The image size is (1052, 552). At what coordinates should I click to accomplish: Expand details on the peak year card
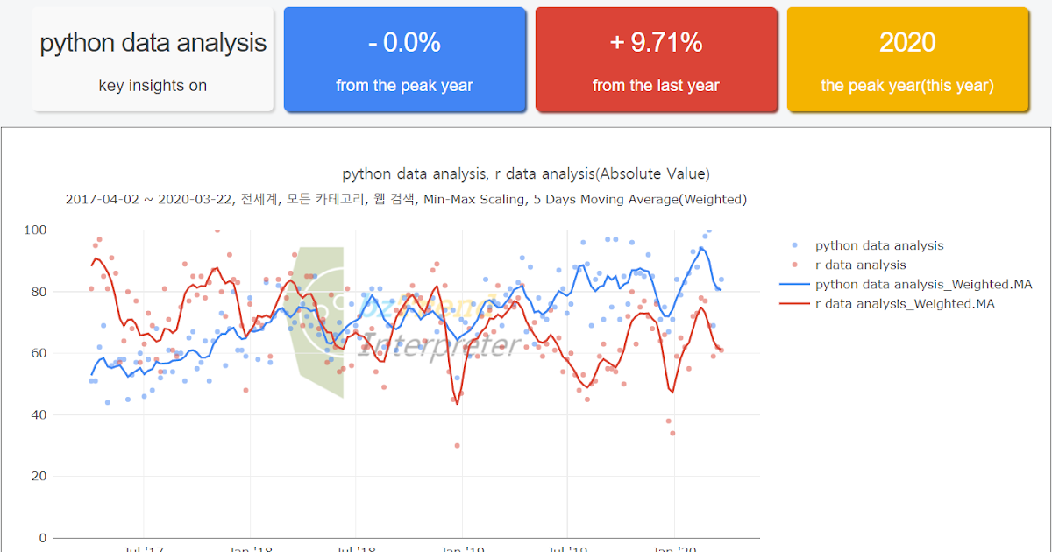pyautogui.click(x=907, y=59)
